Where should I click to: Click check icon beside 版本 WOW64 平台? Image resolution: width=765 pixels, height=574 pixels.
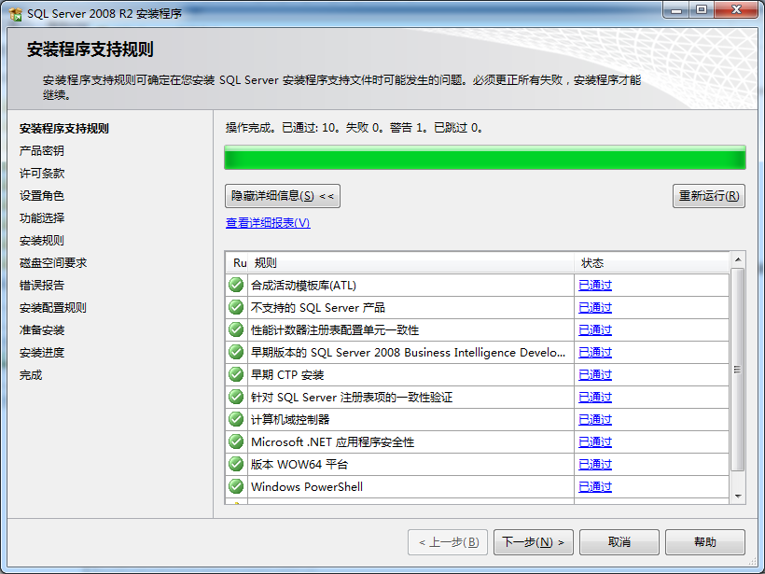(x=236, y=464)
